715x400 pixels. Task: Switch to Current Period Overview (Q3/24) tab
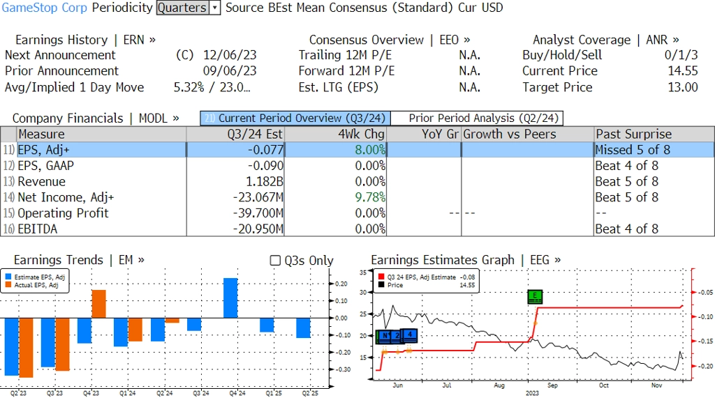295,118
